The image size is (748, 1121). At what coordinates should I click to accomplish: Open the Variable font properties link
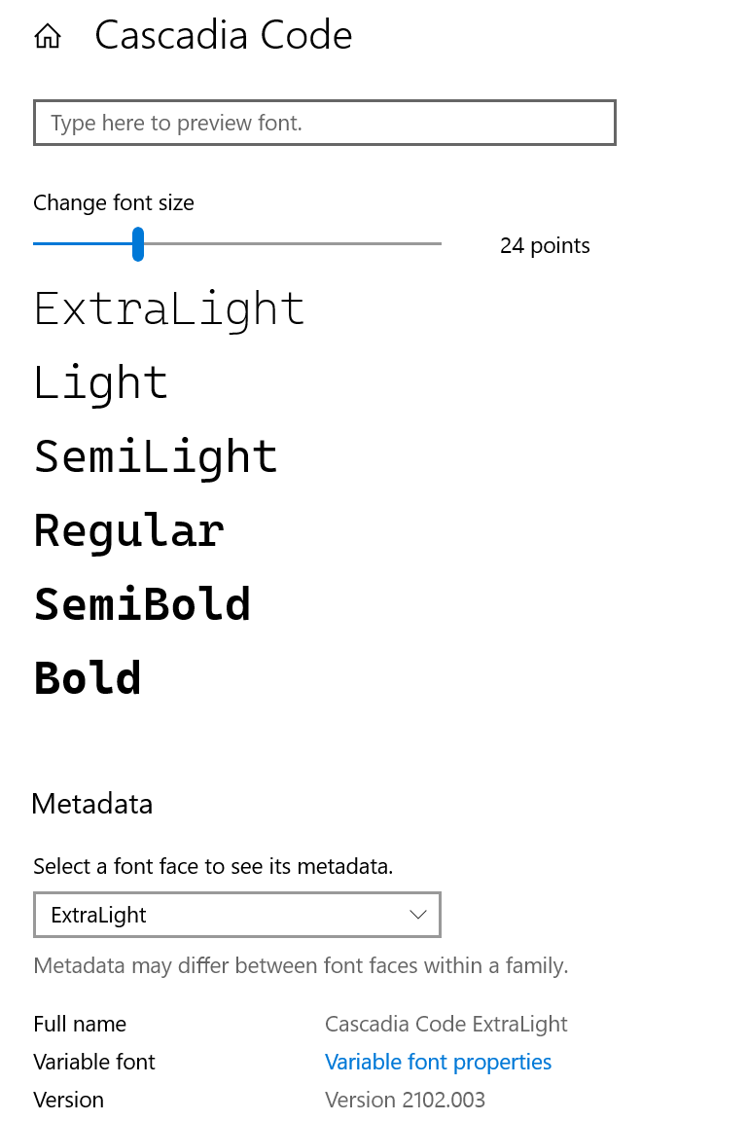438,1062
